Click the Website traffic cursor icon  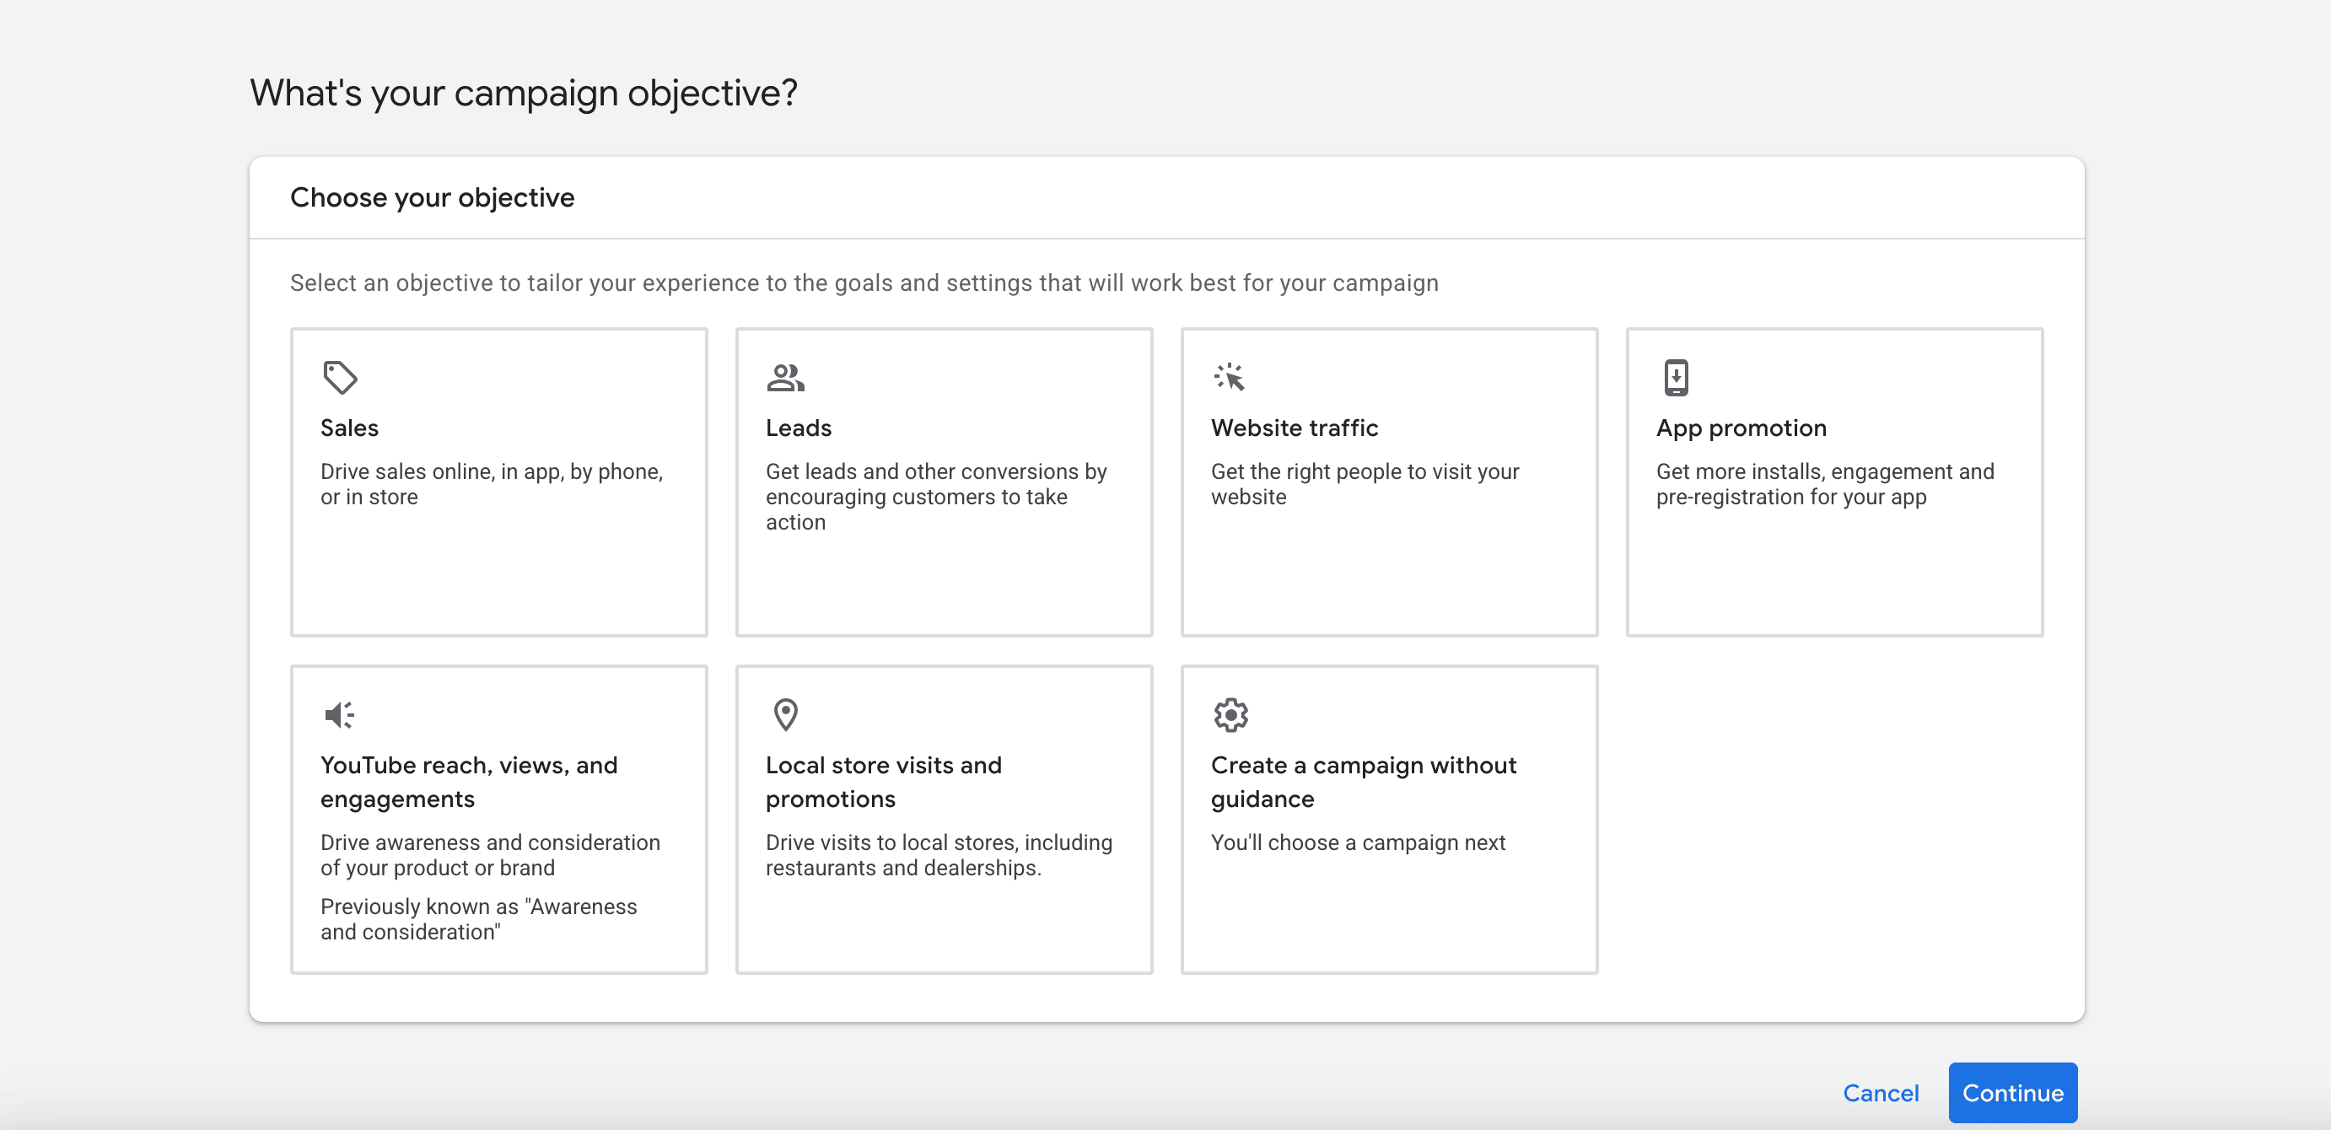pos(1230,377)
